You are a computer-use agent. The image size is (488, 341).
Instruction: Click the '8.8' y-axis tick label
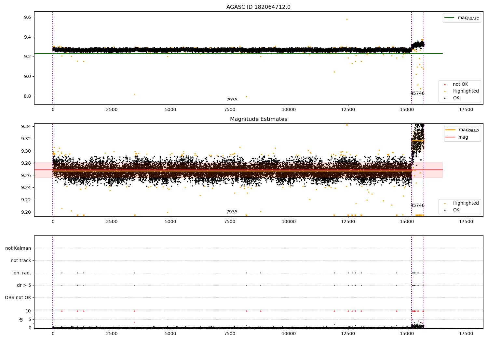27,96
